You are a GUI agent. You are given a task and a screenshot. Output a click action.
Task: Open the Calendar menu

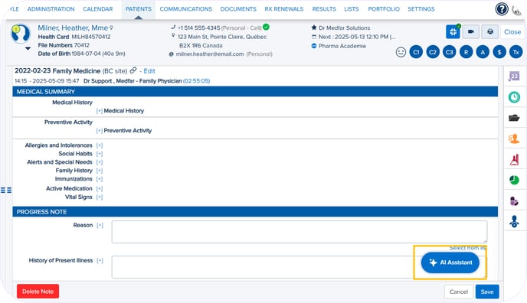pos(98,9)
